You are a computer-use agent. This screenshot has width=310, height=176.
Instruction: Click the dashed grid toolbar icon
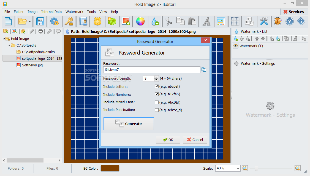235,21
